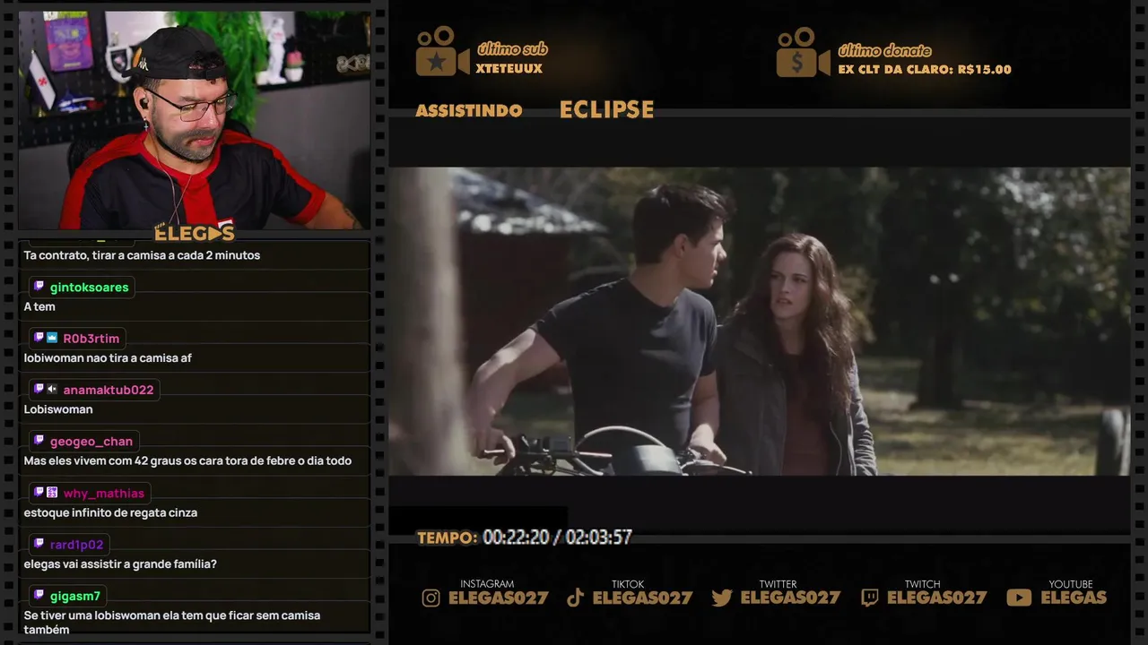Click Twitch badge beside geogeo_chan
Screen dimensions: 1148x645
pos(39,441)
